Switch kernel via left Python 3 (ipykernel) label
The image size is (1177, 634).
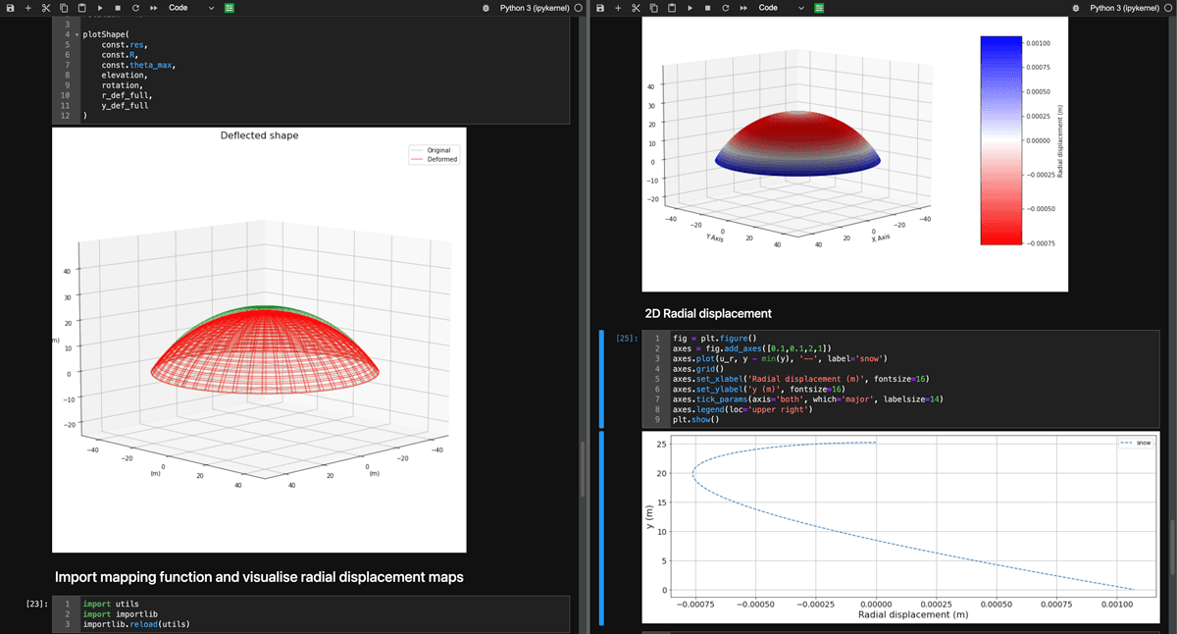[535, 8]
